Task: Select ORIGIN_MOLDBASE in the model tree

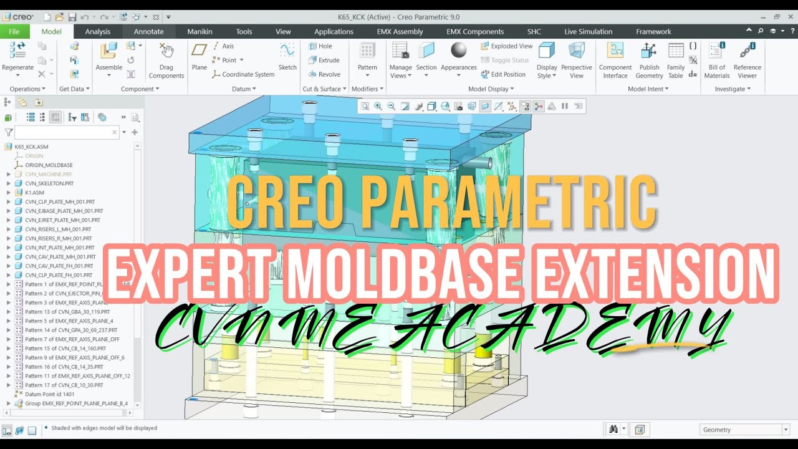Action: click(x=49, y=165)
